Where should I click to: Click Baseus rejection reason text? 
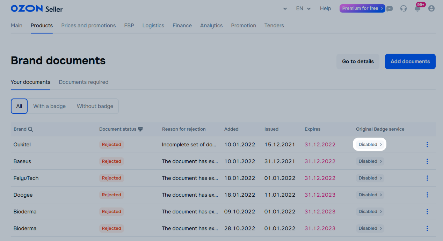pos(190,161)
